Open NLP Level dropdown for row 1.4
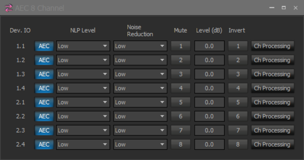304x160 pixels. [83, 88]
